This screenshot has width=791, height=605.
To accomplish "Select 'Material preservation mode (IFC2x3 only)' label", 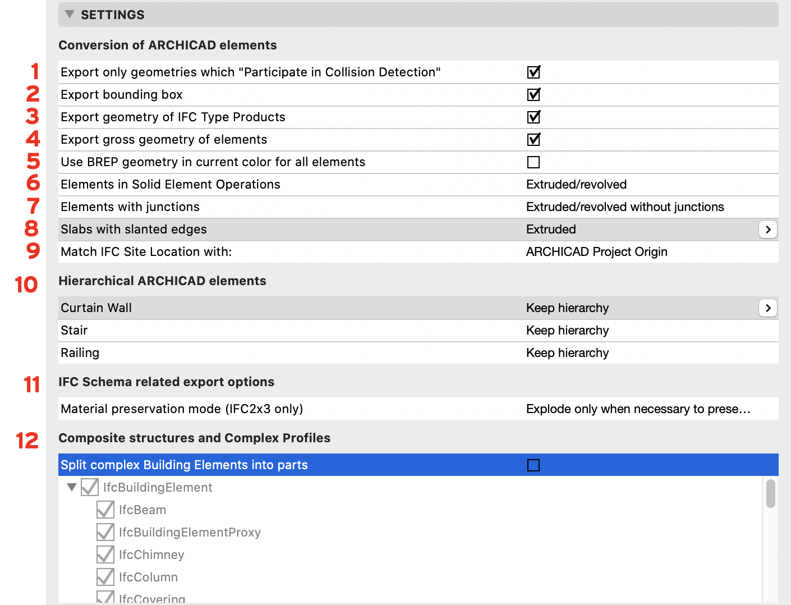I will [x=182, y=409].
